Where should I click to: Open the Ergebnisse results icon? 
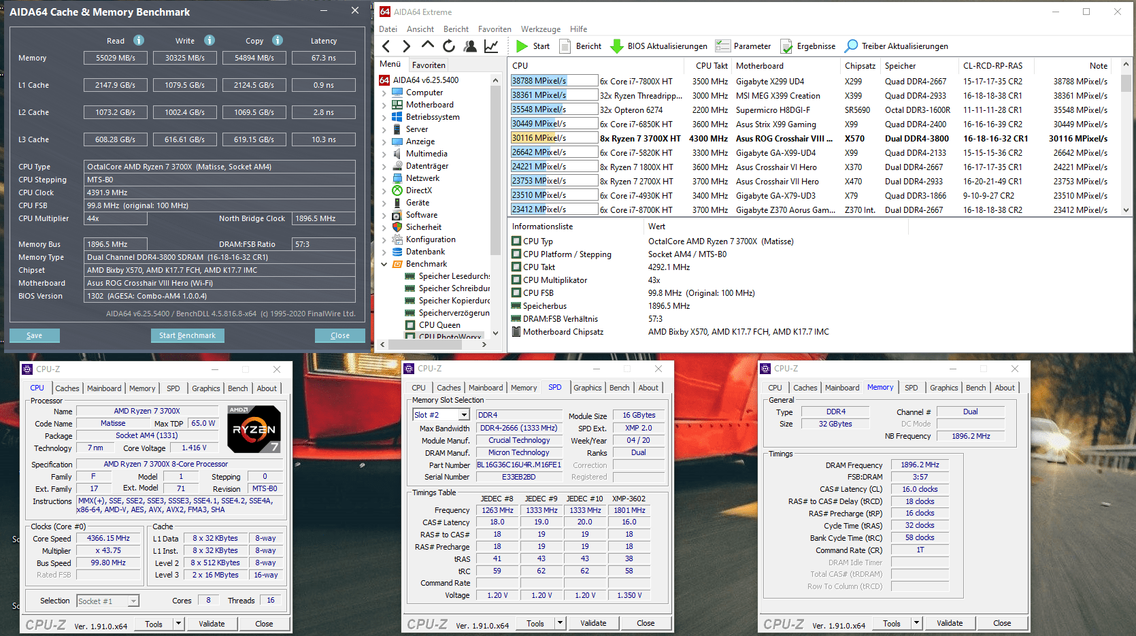(786, 46)
